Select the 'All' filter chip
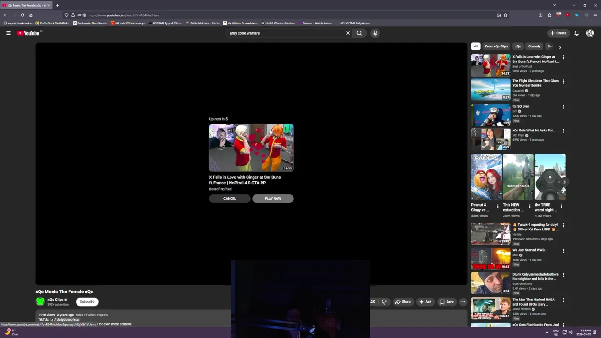This screenshot has height=338, width=601. tap(476, 46)
